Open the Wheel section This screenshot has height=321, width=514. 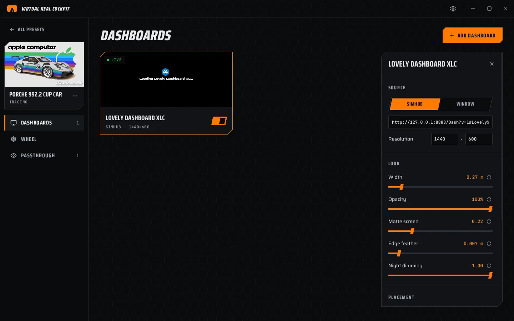(x=44, y=139)
